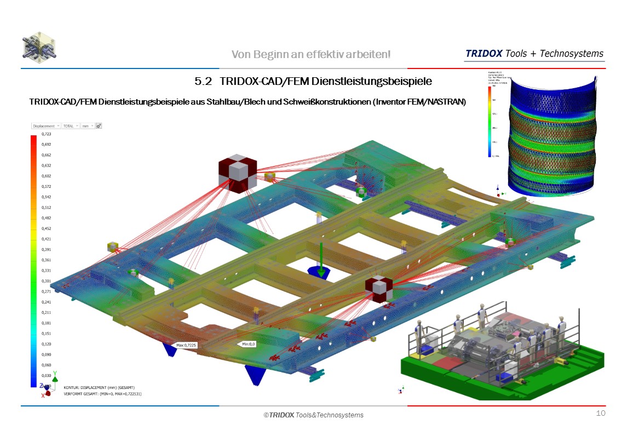Click the gear settings icon beside mm
Screen dimensions: 627x447
coord(99,126)
